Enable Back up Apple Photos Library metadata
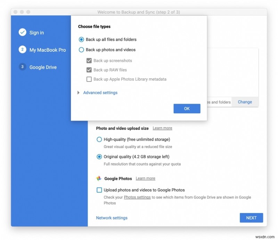This screenshot has width=278, height=240. [89, 79]
